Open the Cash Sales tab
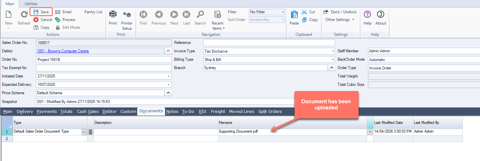 tap(88, 111)
